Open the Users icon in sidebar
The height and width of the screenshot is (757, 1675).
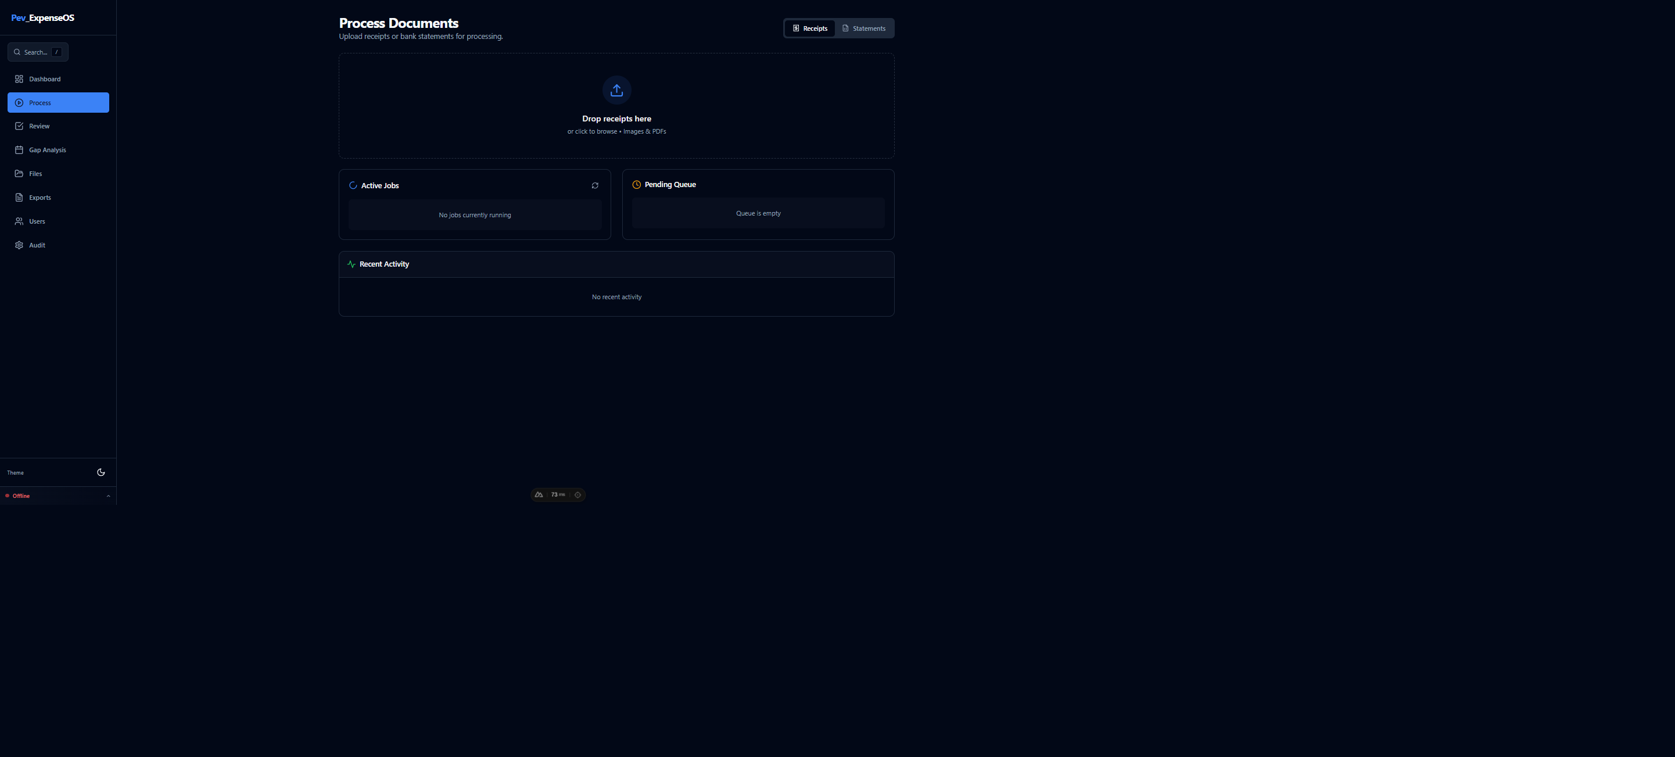[19, 221]
